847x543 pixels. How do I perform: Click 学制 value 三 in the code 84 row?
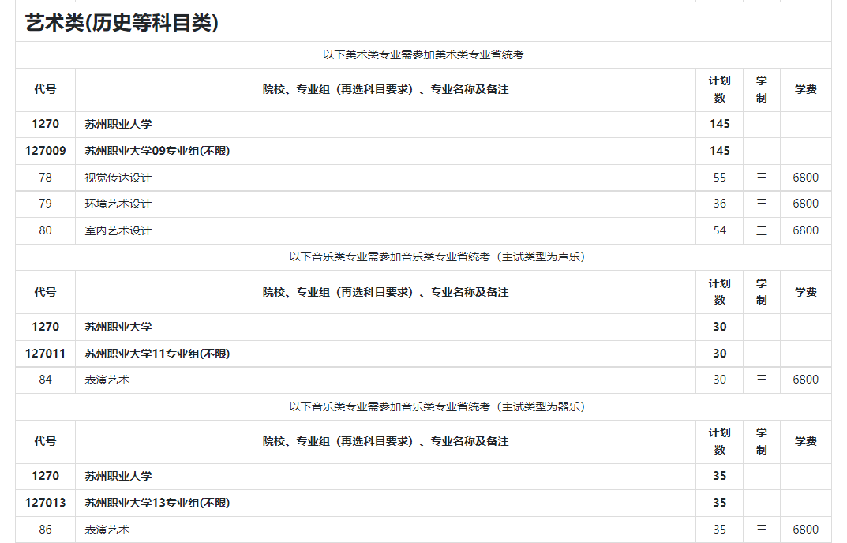tap(762, 380)
